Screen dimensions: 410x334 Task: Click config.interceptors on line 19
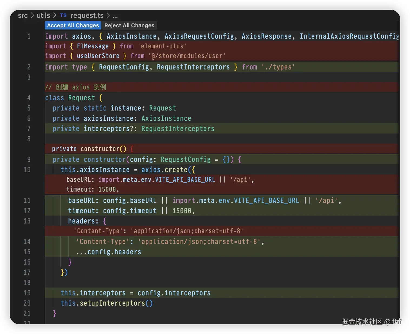pyautogui.click(x=174, y=293)
